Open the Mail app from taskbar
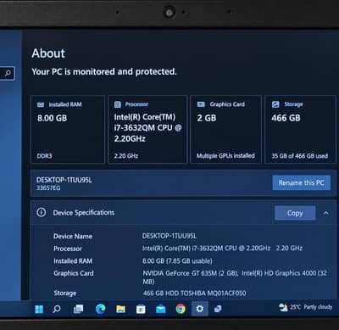The width and height of the screenshot is (339, 330). pos(160,310)
